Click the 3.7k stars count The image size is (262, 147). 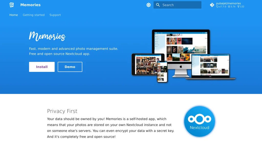232,7
